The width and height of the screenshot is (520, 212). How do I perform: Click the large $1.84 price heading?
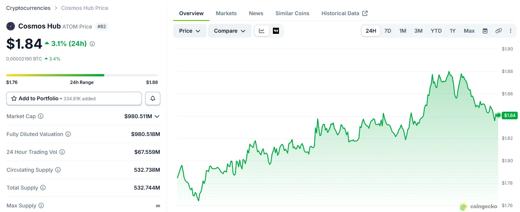point(24,44)
